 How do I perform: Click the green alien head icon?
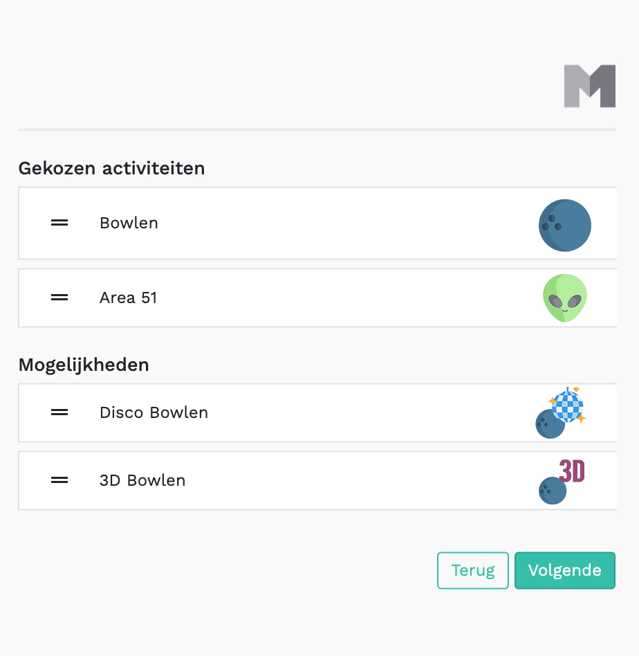point(564,298)
